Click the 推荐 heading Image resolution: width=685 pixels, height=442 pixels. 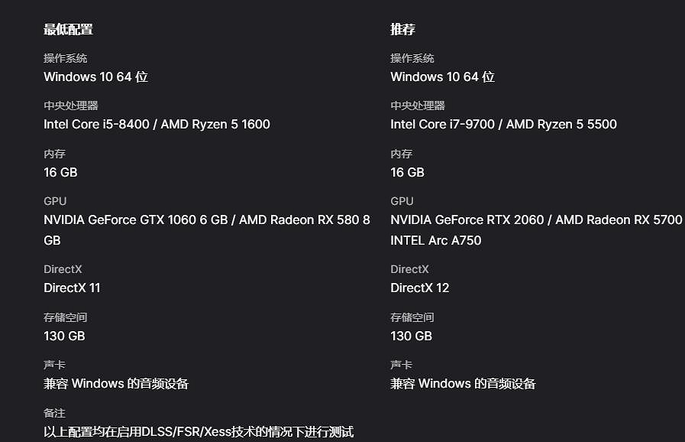click(402, 30)
